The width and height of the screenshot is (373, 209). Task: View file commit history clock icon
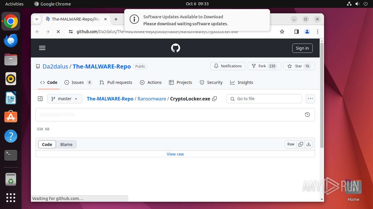click(307, 115)
